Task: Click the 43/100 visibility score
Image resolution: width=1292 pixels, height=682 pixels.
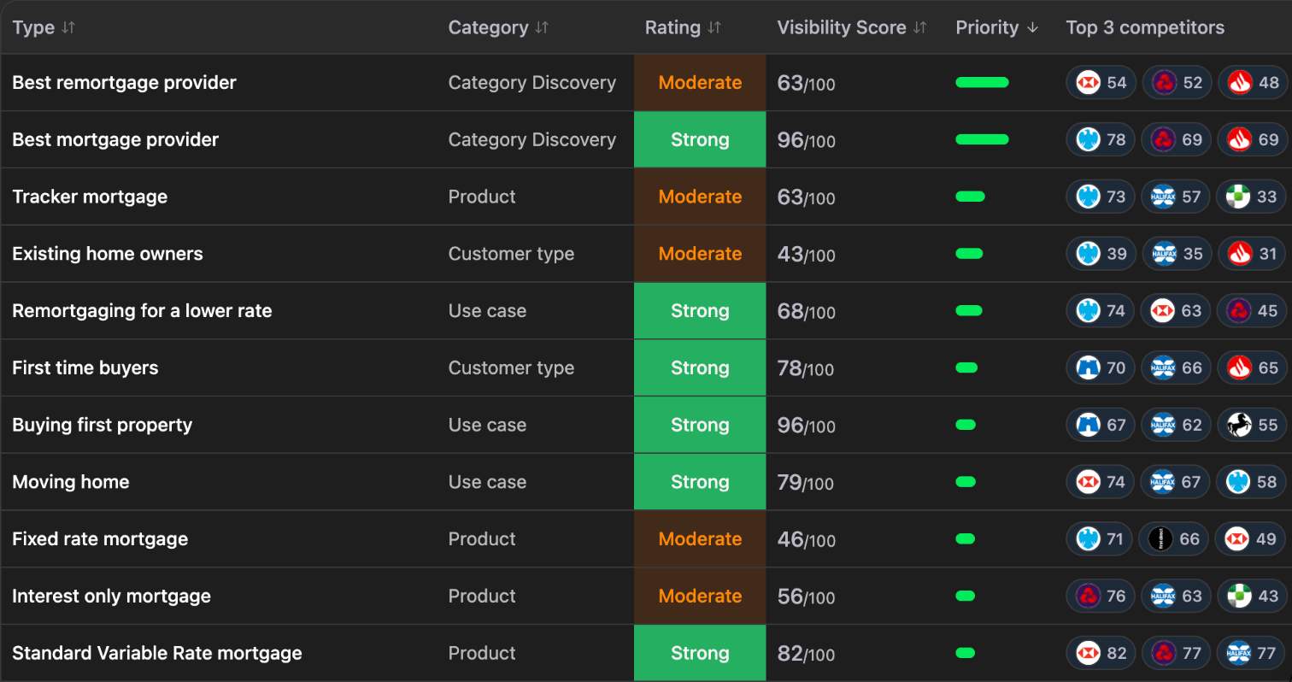Action: coord(806,254)
